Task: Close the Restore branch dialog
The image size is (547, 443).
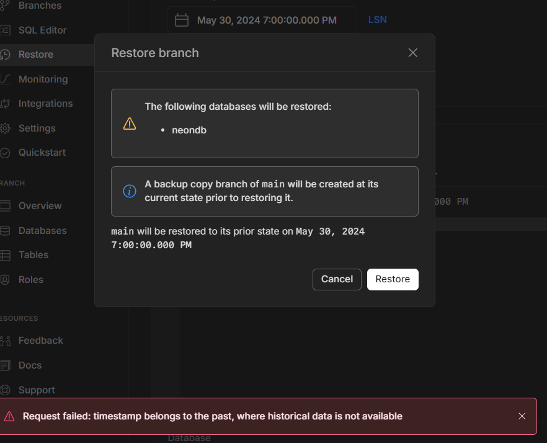Action: [413, 53]
